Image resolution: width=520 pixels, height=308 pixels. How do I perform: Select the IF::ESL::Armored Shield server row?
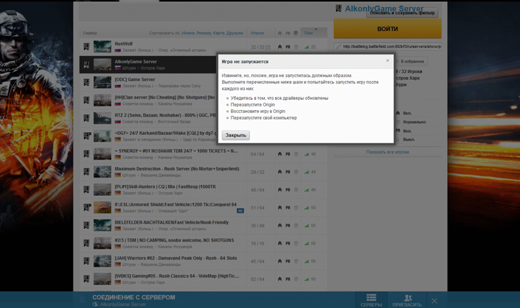pos(203,207)
